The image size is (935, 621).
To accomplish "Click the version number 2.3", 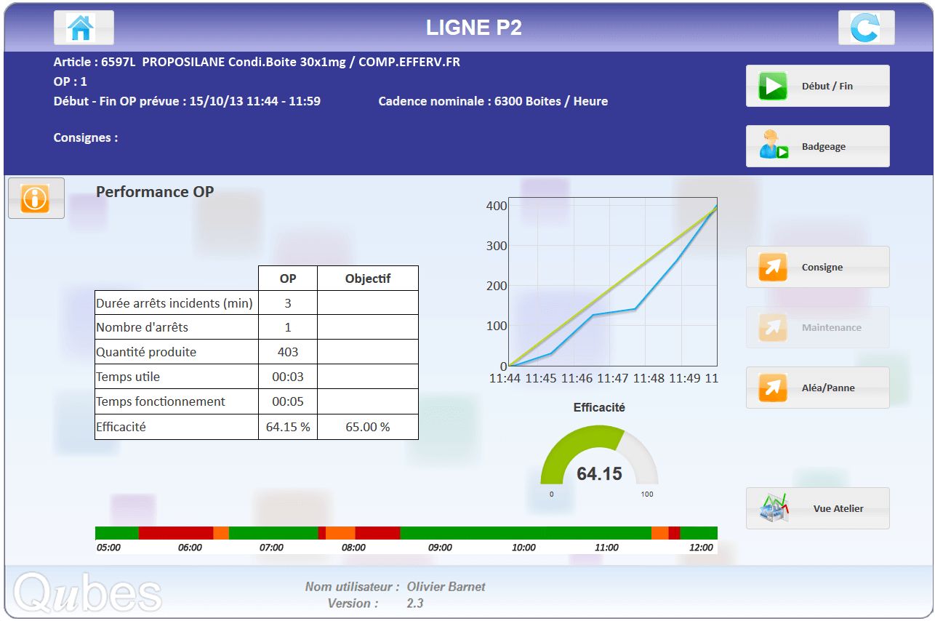I will pos(415,604).
